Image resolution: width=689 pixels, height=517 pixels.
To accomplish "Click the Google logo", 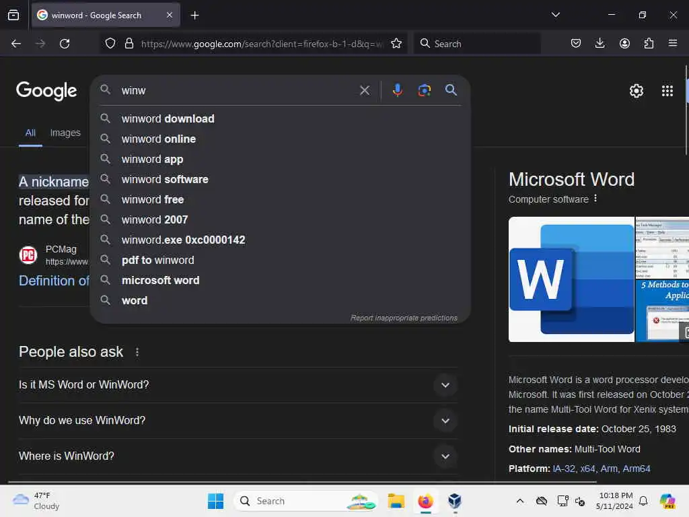I will (x=46, y=92).
